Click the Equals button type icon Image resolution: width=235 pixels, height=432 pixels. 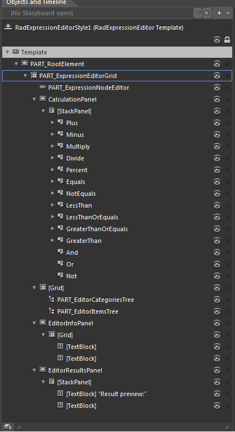coord(61,182)
